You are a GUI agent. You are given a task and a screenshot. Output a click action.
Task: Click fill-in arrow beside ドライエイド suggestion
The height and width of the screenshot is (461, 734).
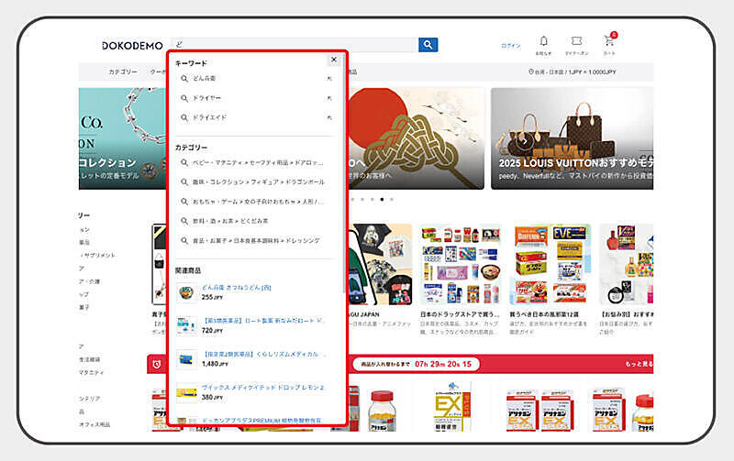328,117
